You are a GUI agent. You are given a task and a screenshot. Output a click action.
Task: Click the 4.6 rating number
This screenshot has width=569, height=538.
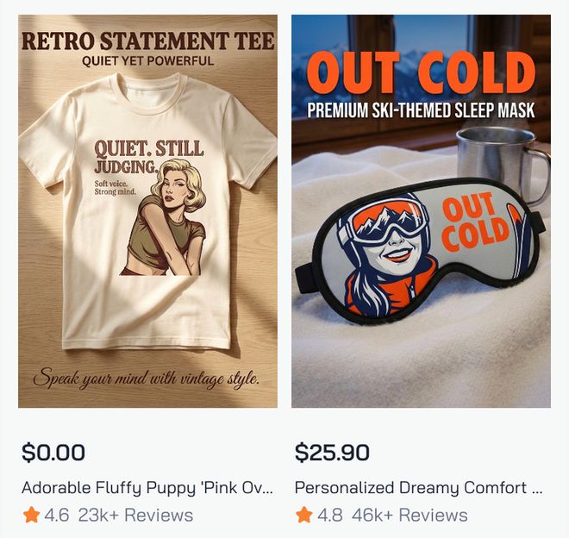pyautogui.click(x=57, y=516)
